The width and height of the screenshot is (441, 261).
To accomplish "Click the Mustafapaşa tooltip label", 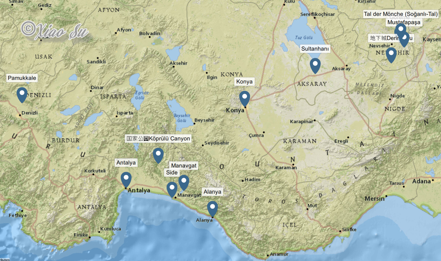I will coord(403,22).
